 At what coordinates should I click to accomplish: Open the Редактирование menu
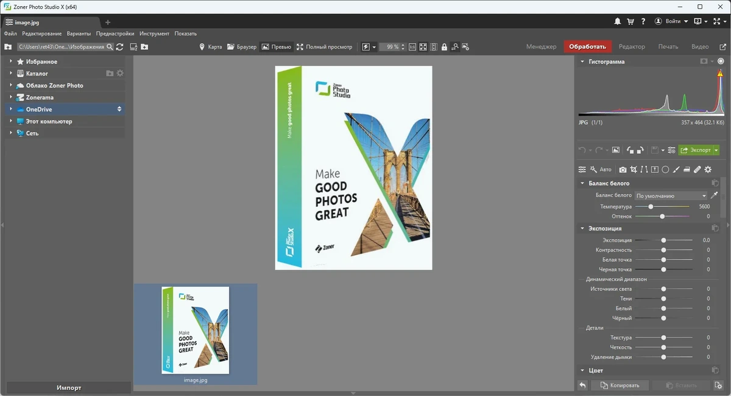42,33
